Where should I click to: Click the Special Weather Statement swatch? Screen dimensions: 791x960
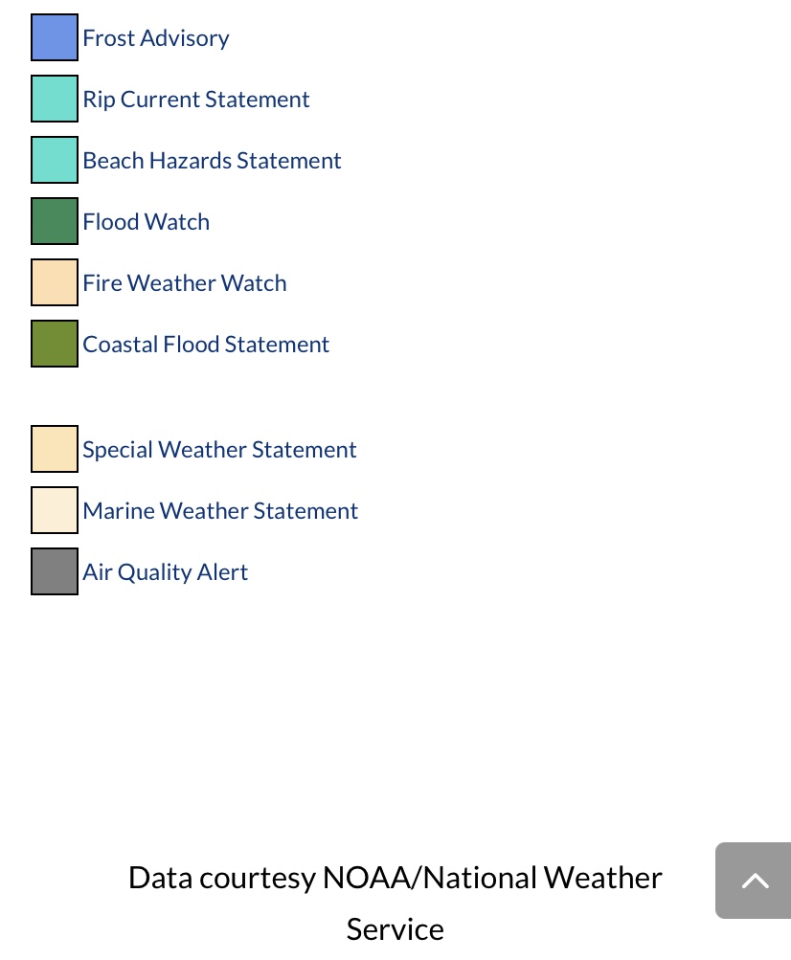pos(55,449)
